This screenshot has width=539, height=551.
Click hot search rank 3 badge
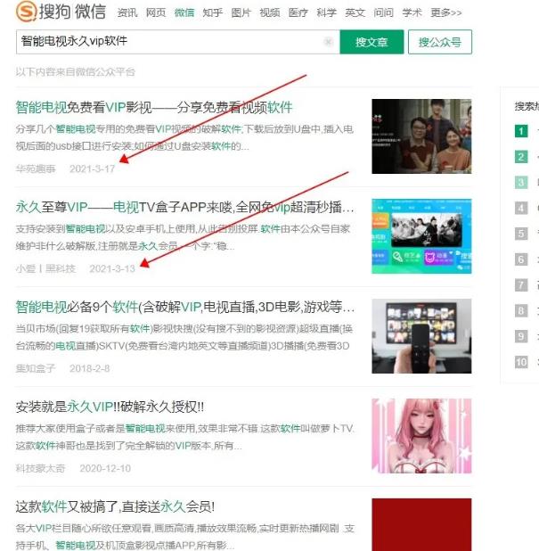[x=521, y=183]
